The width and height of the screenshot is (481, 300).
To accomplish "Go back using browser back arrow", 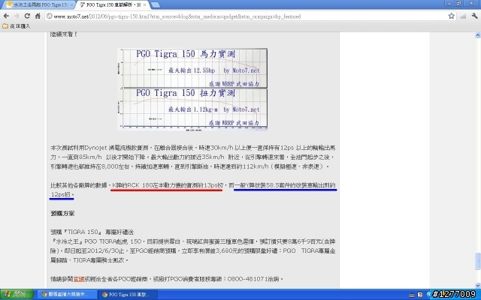I will (x=6, y=16).
